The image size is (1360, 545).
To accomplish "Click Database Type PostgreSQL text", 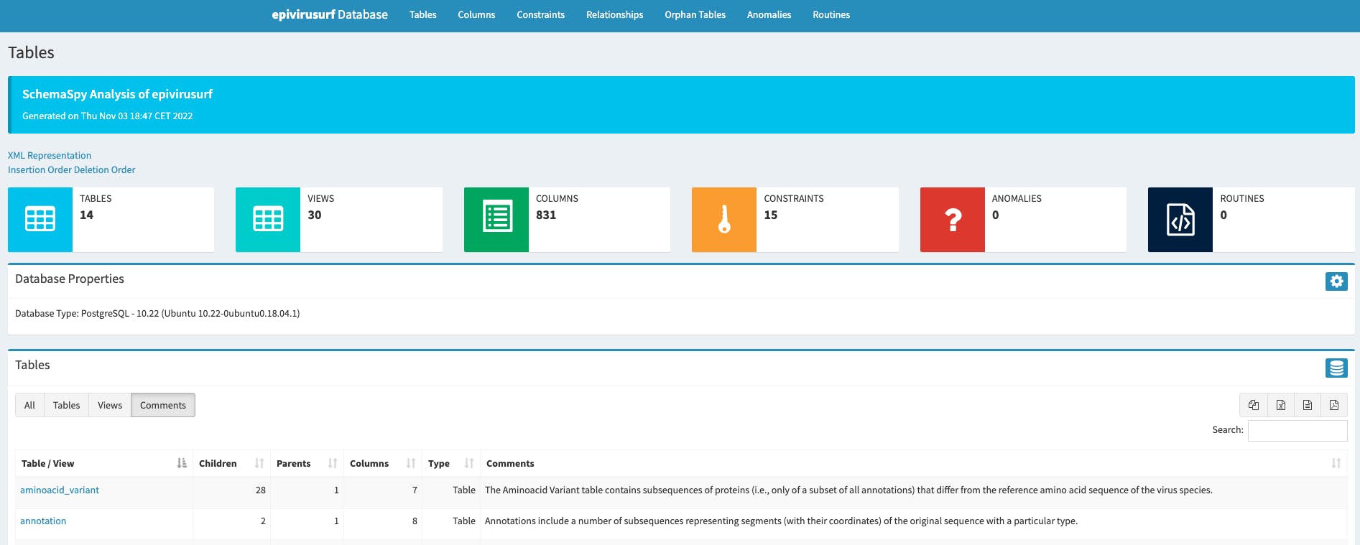I will (x=157, y=313).
